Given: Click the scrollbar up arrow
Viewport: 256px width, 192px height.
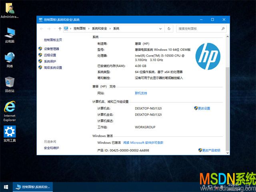Looking at the screenshot, I should [228, 37].
